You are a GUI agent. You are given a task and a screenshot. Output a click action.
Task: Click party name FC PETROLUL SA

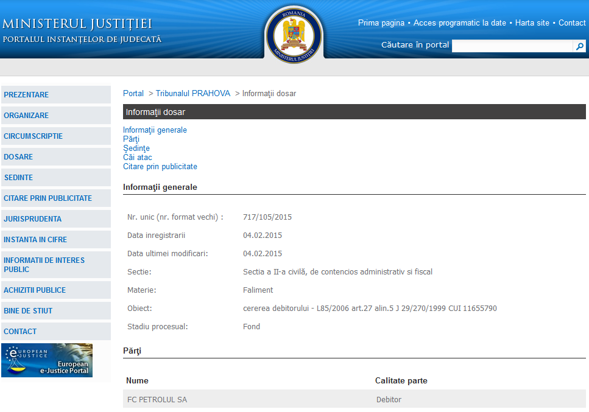(x=157, y=400)
